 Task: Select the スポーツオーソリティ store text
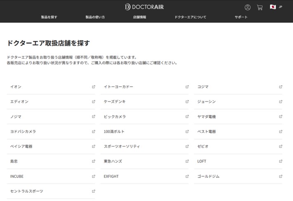point(122,147)
